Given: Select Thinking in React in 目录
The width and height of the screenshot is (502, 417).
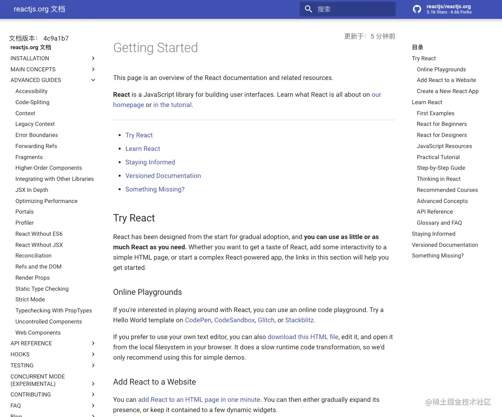Looking at the screenshot, I should 438,179.
